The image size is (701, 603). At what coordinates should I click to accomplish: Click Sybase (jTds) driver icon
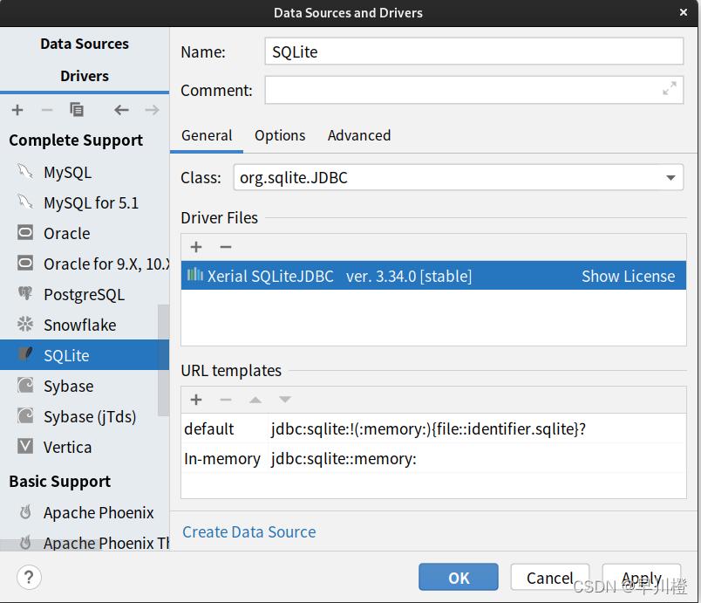tap(25, 416)
